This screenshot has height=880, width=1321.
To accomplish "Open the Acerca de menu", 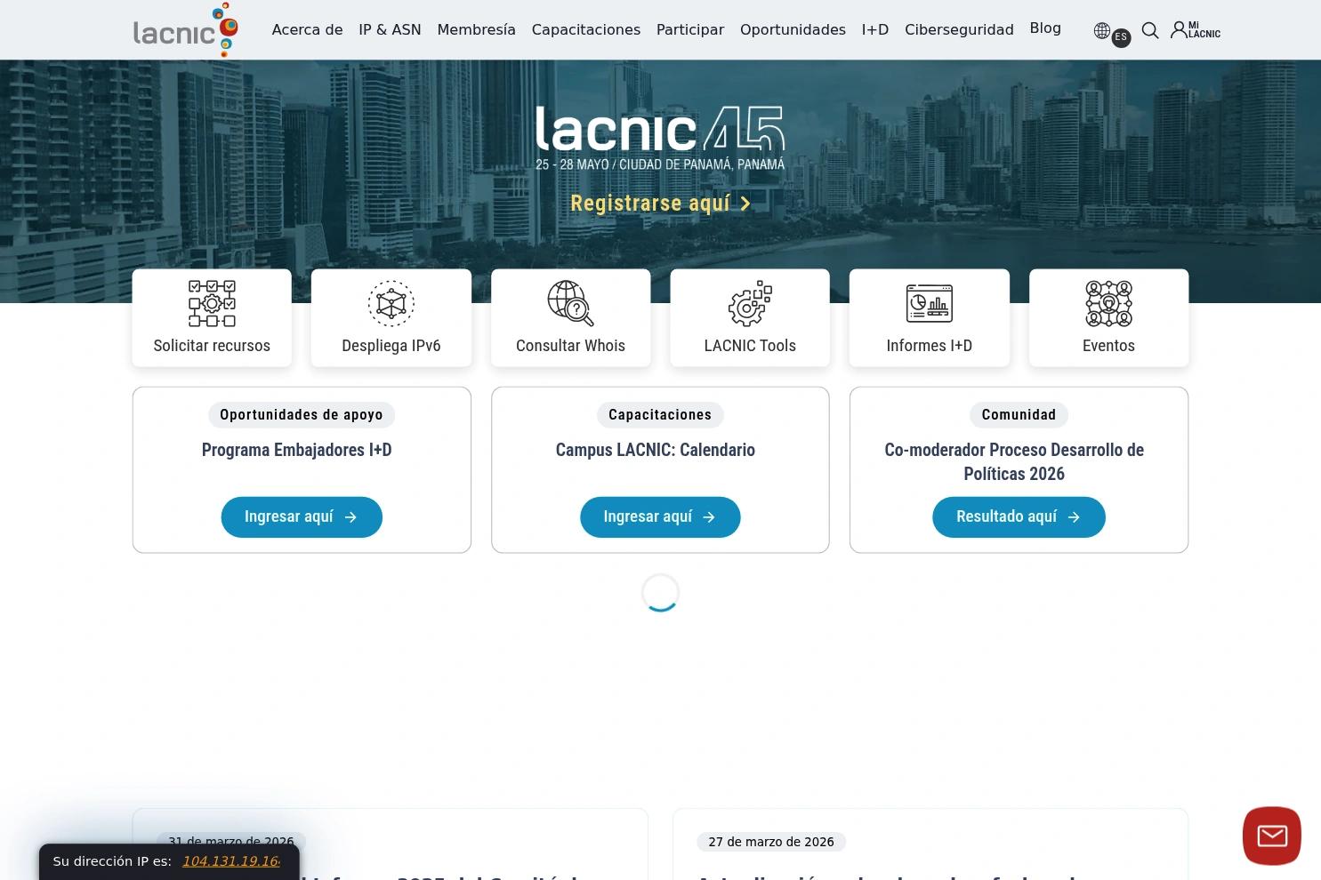I will [x=307, y=30].
